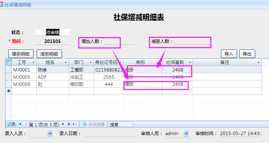Go to the previous record

click(25, 124)
